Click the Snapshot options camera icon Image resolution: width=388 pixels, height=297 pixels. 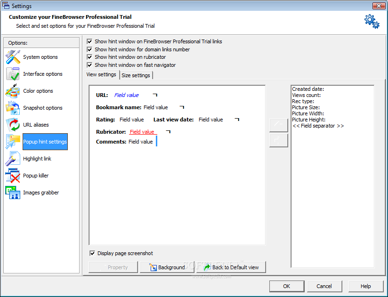(13, 108)
